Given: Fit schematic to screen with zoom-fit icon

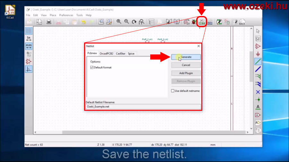Looking at the screenshot, I should pyautogui.click(x=142, y=22).
